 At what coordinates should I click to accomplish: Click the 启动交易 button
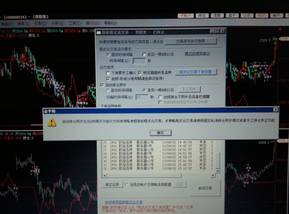205,188
